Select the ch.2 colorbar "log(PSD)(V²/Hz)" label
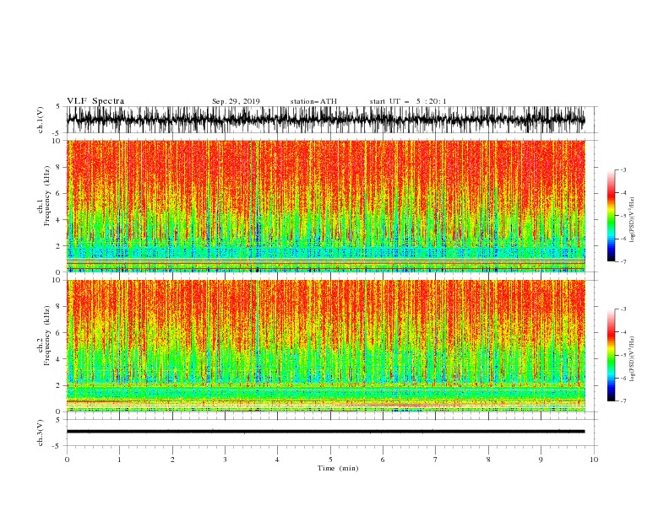 [x=633, y=359]
